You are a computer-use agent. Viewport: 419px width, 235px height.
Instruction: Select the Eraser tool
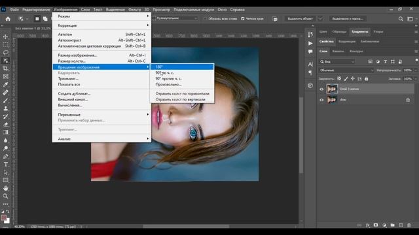[5, 125]
